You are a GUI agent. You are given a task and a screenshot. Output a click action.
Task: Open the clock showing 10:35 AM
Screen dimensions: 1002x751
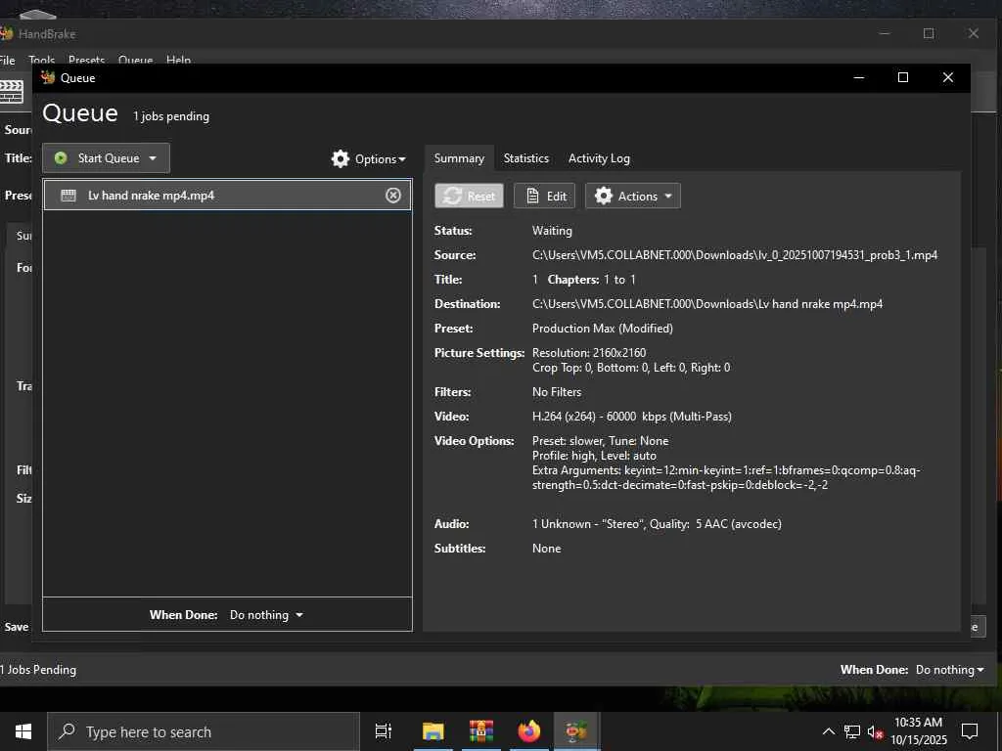[918, 731]
